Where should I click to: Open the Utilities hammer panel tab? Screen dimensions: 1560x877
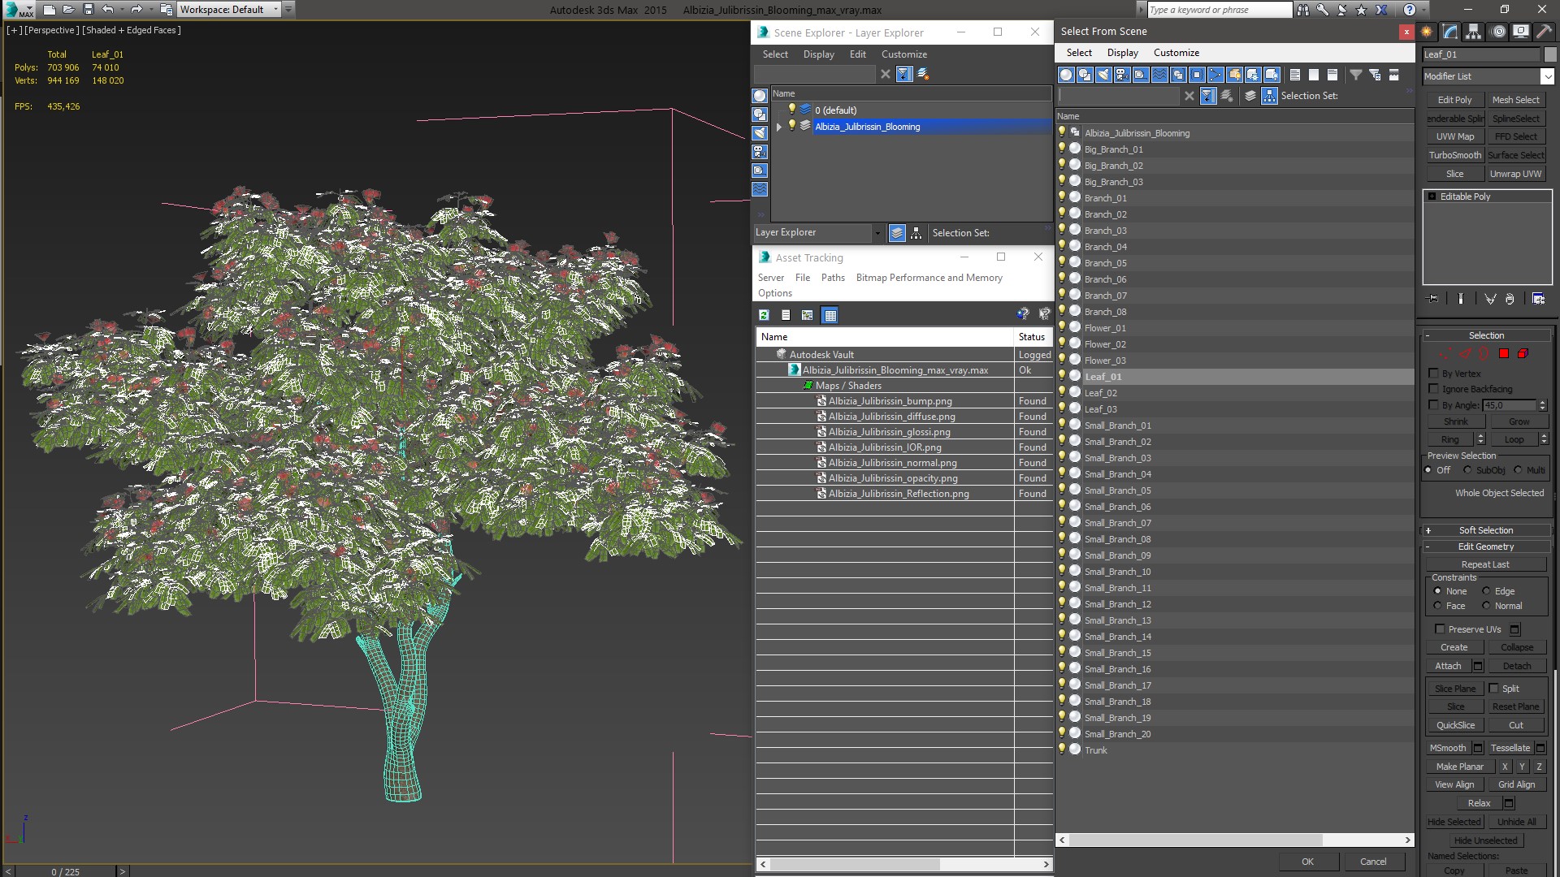coord(1544,32)
